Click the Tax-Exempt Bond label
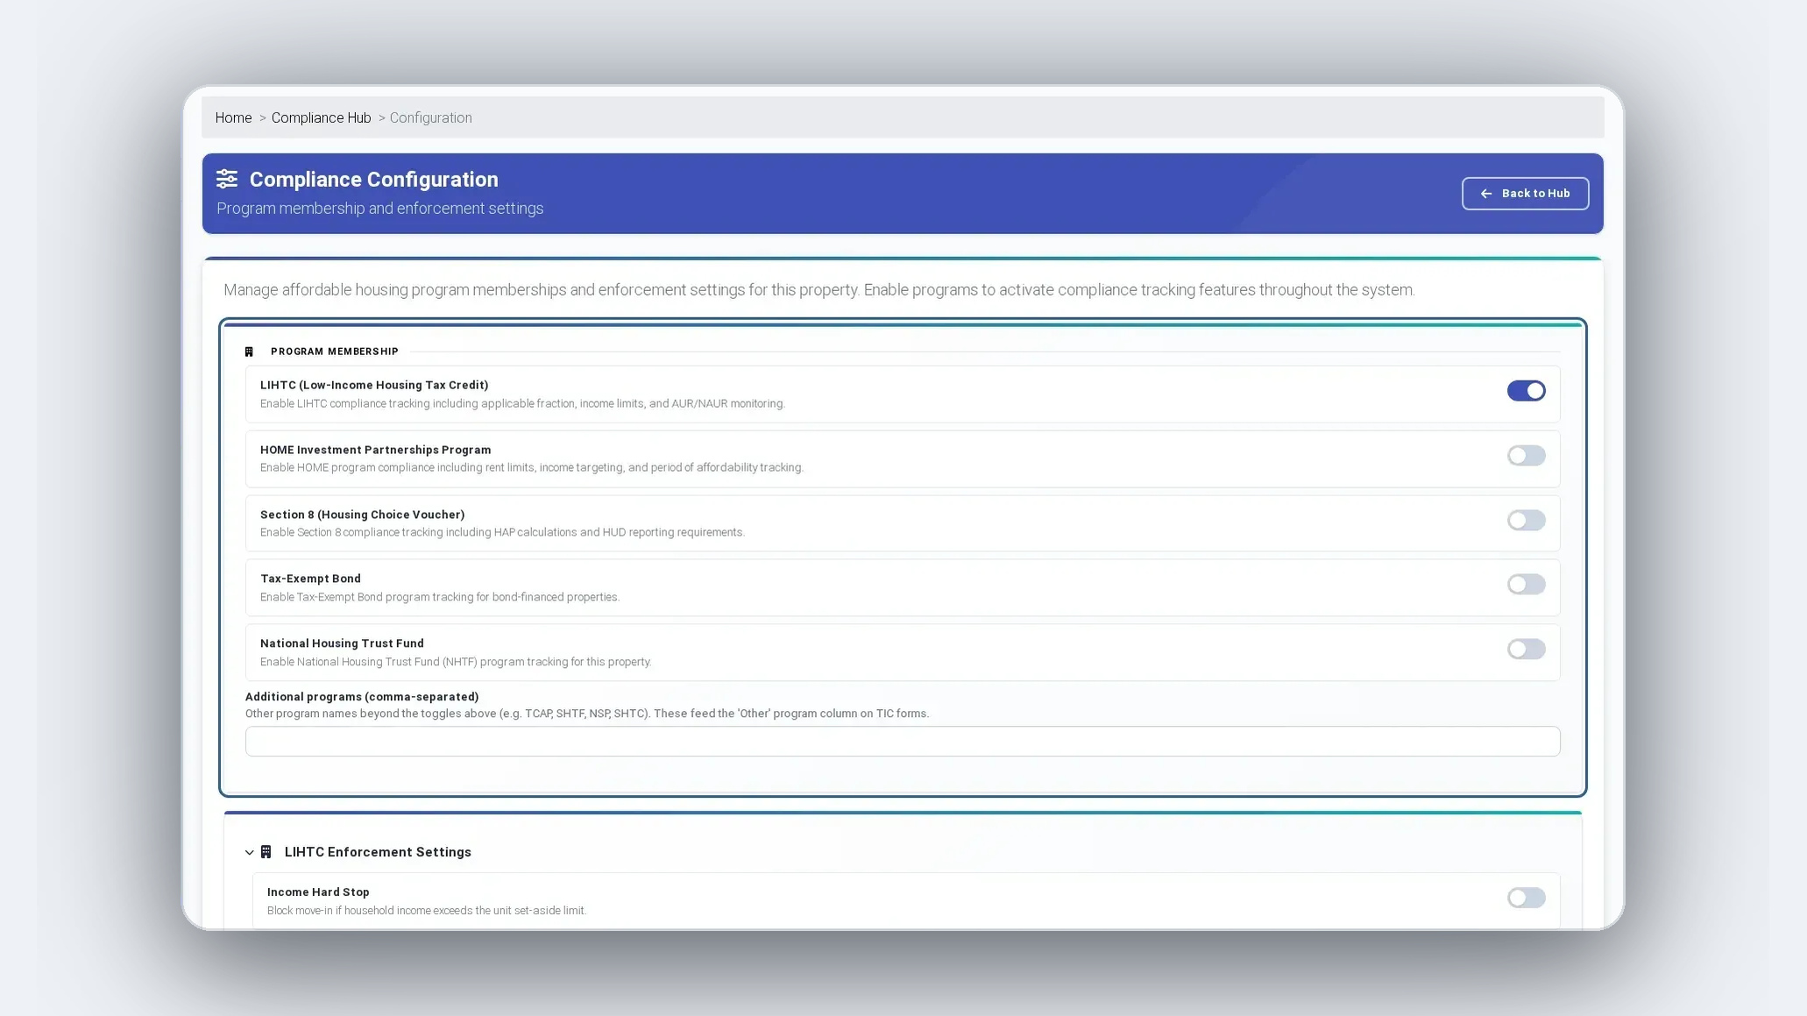The image size is (1807, 1016). point(310,579)
